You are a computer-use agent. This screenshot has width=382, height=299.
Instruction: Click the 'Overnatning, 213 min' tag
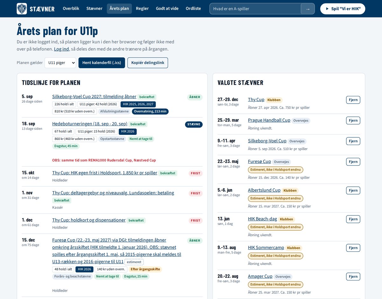pos(150,111)
